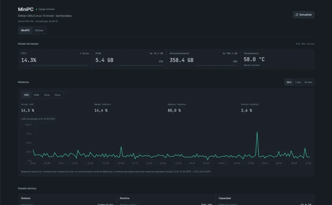Click the Muestras cada 5 min footnote

[116, 172]
